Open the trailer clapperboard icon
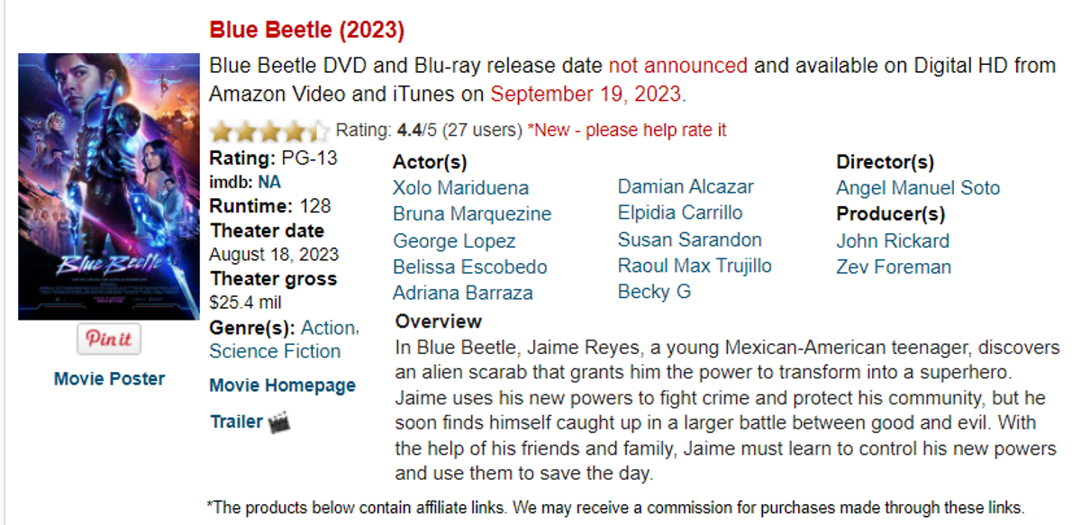 click(x=280, y=422)
